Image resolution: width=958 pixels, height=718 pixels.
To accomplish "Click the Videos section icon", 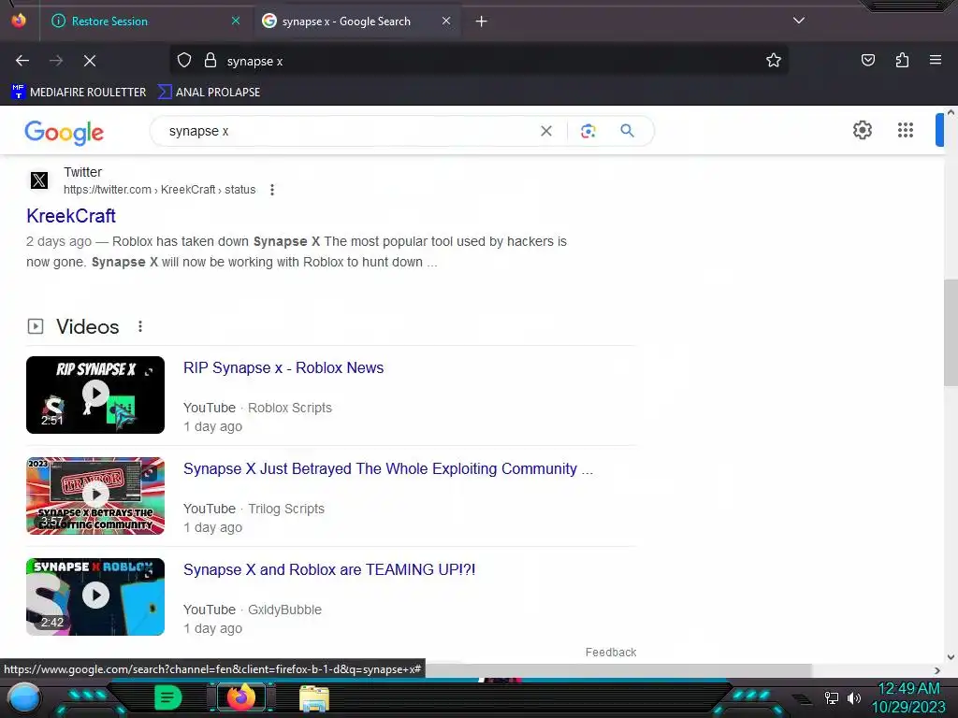I will pos(36,326).
